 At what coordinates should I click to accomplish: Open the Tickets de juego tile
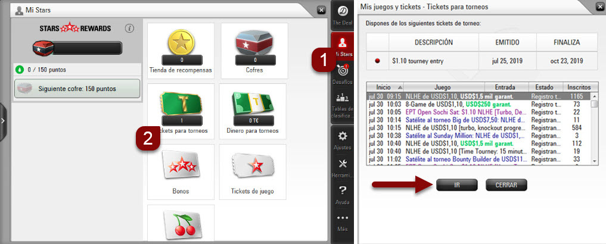(253, 172)
